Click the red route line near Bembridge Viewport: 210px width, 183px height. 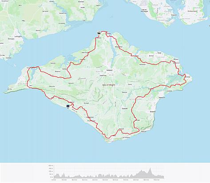(x=185, y=76)
